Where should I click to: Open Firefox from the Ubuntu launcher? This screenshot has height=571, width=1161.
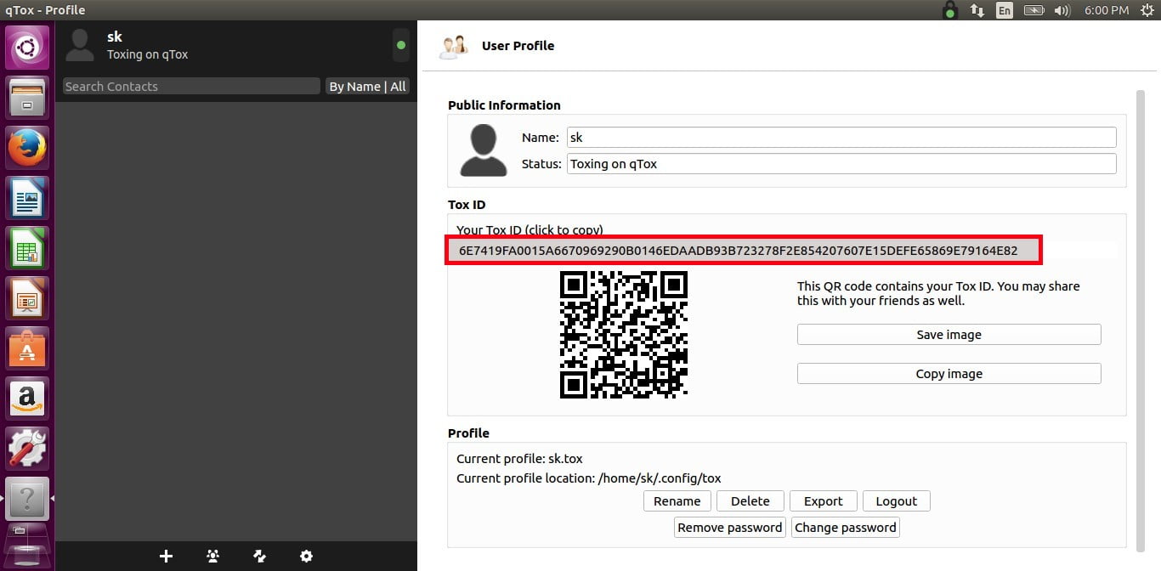(27, 149)
